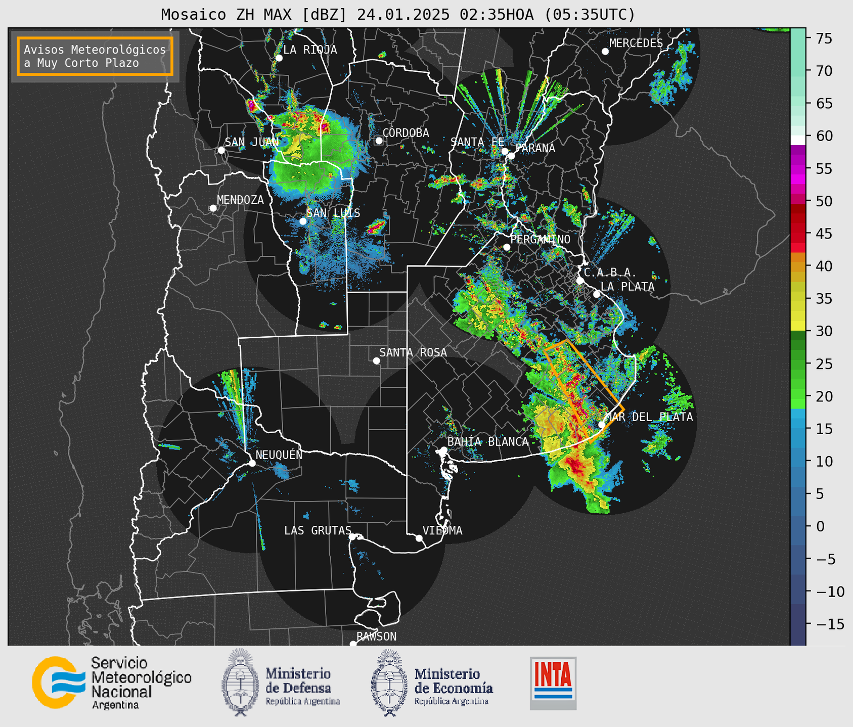Click the SANTA FE city marker dot
Viewport: 853px width, 727px height.
[505, 151]
